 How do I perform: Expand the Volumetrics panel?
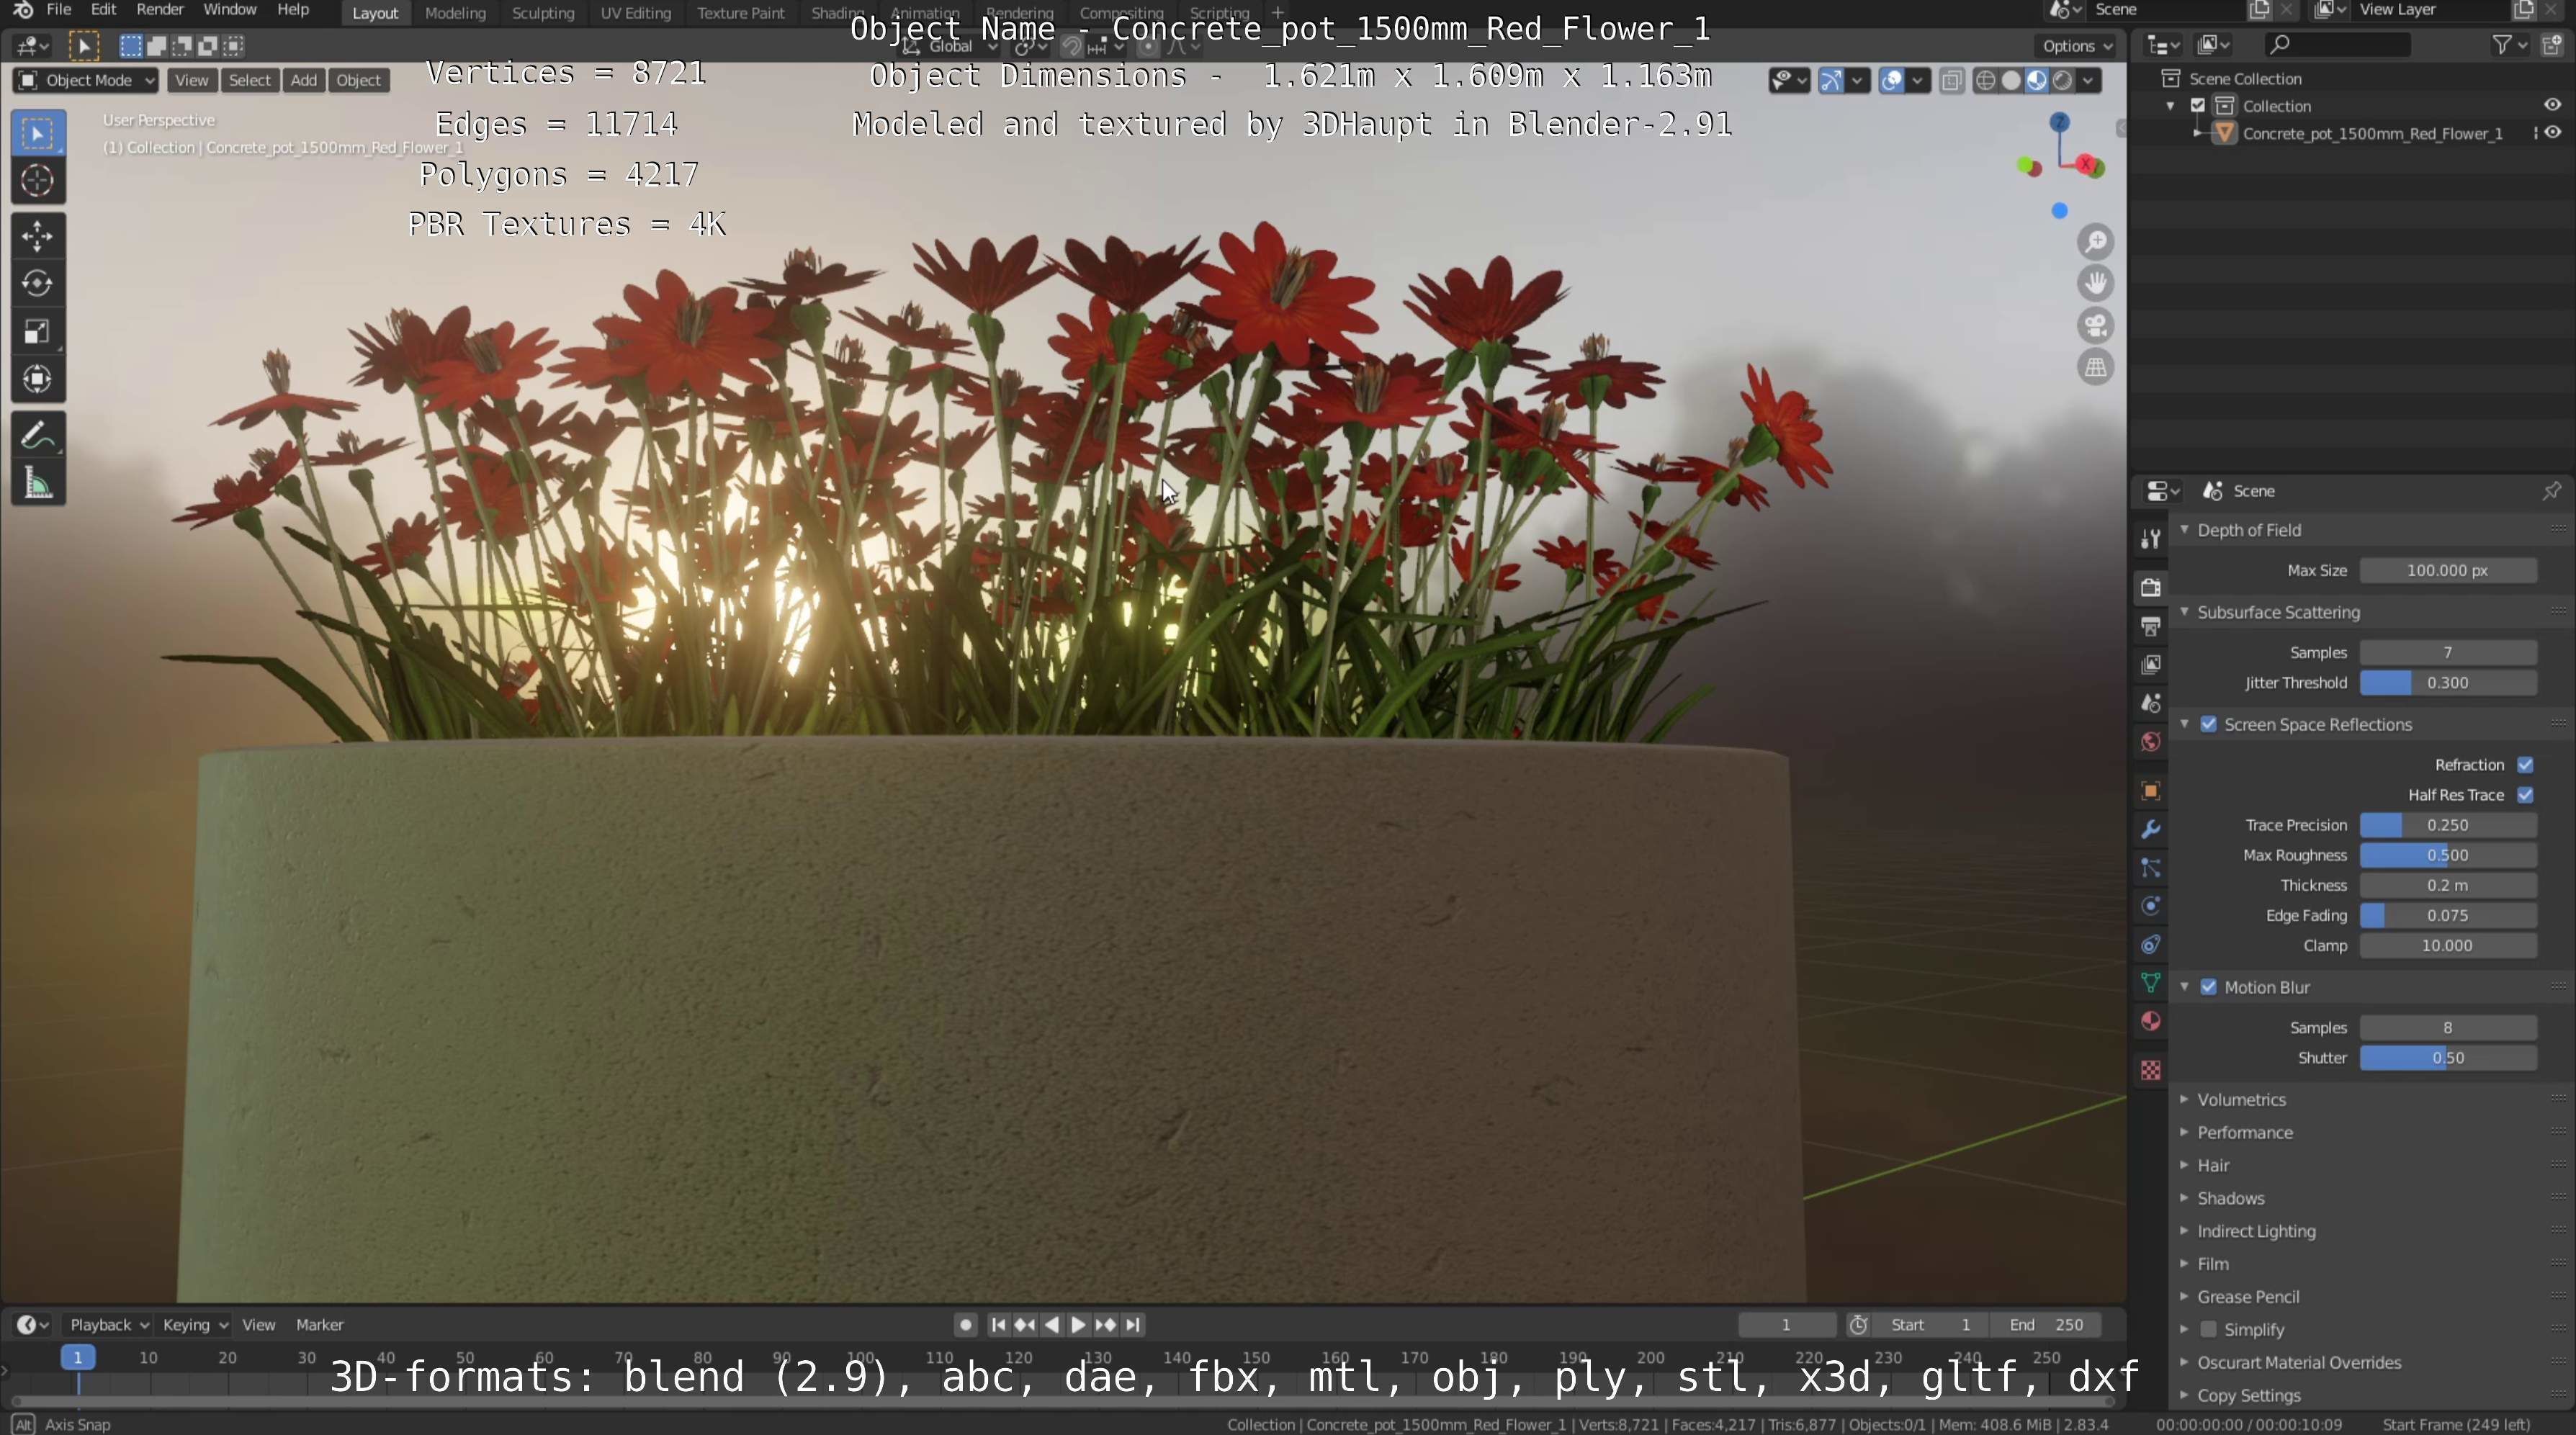[2241, 1099]
